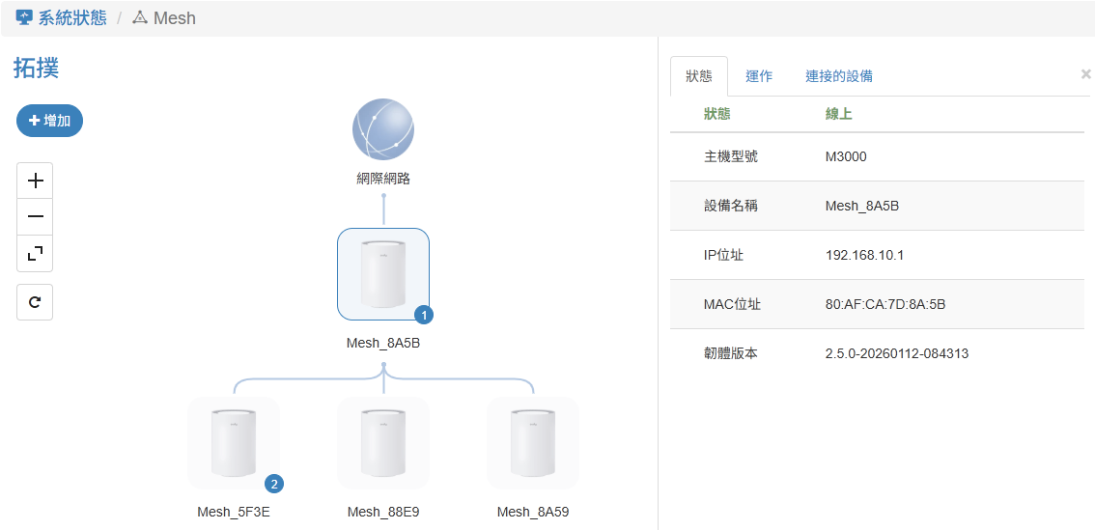Click the fit-to-screen expand icon
Image resolution: width=1095 pixels, height=530 pixels.
point(35,253)
